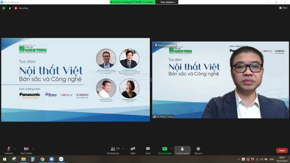This screenshot has height=163, width=290.
Task: Expand video options arrow beside Start Video
Action: 34,148
